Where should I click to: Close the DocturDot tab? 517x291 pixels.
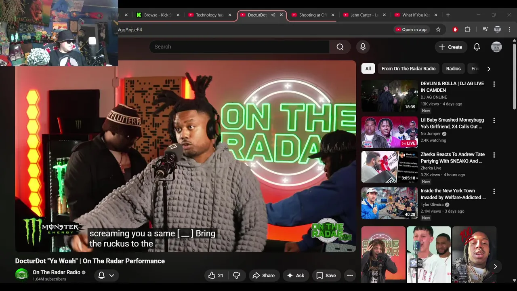(282, 15)
